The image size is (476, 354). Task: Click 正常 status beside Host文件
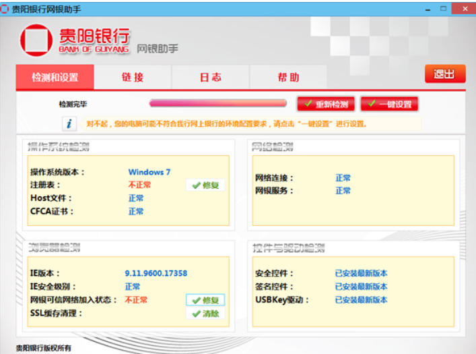tap(136, 198)
